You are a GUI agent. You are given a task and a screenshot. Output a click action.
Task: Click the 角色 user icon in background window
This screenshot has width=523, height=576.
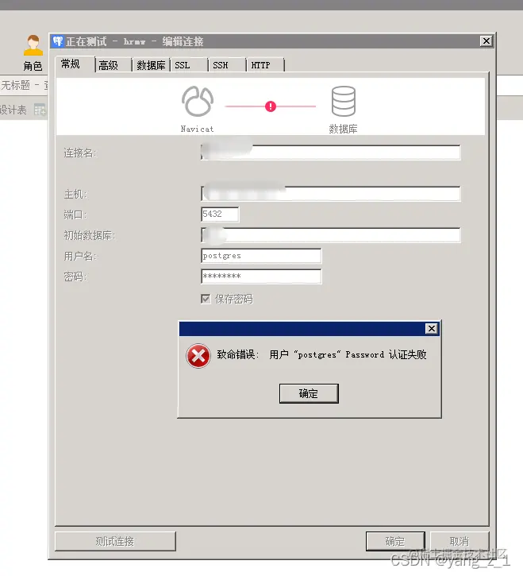(33, 45)
